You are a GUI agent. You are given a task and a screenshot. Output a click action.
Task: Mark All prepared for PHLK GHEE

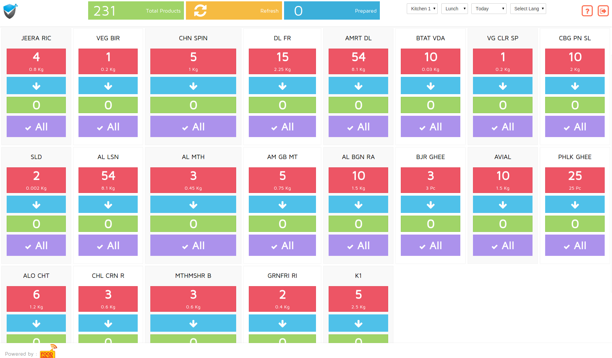(x=575, y=245)
